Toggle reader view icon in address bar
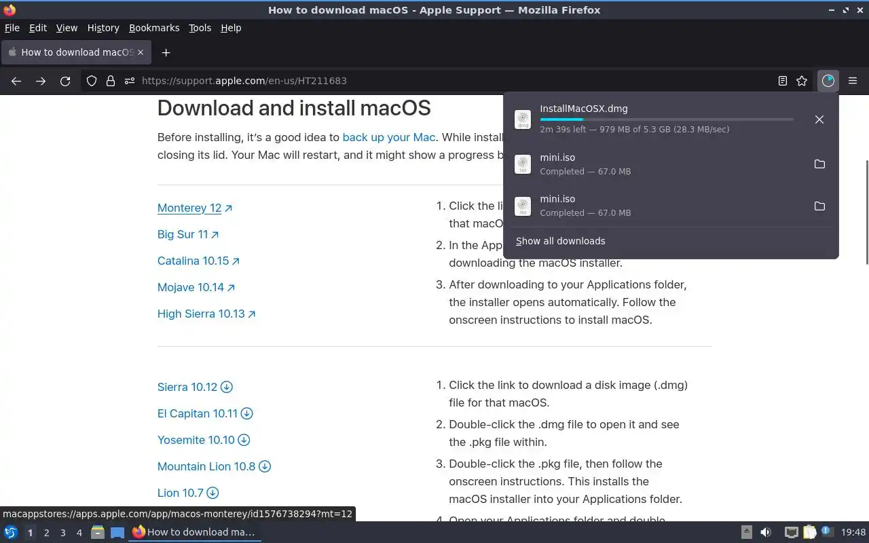The height and width of the screenshot is (543, 869). [x=783, y=81]
